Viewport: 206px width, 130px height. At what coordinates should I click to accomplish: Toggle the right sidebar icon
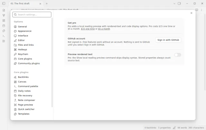(x=179, y=4)
